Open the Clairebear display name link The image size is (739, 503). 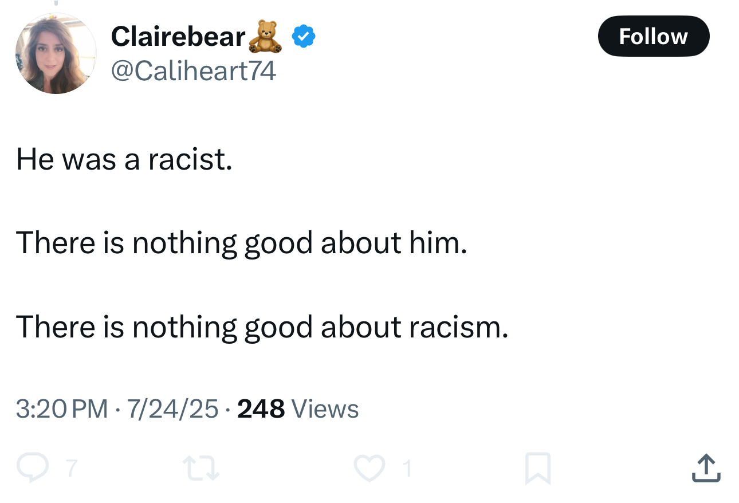178,37
